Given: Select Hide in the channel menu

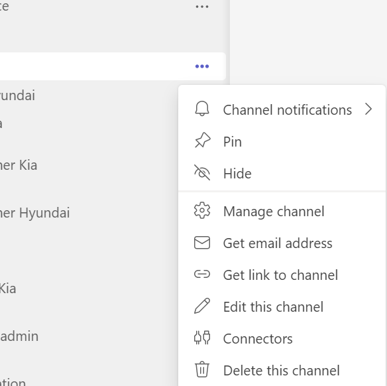Looking at the screenshot, I should coord(282,173).
